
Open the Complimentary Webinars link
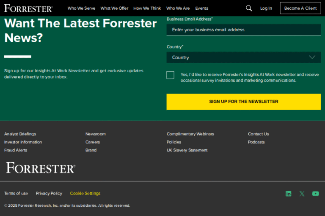tap(190, 134)
